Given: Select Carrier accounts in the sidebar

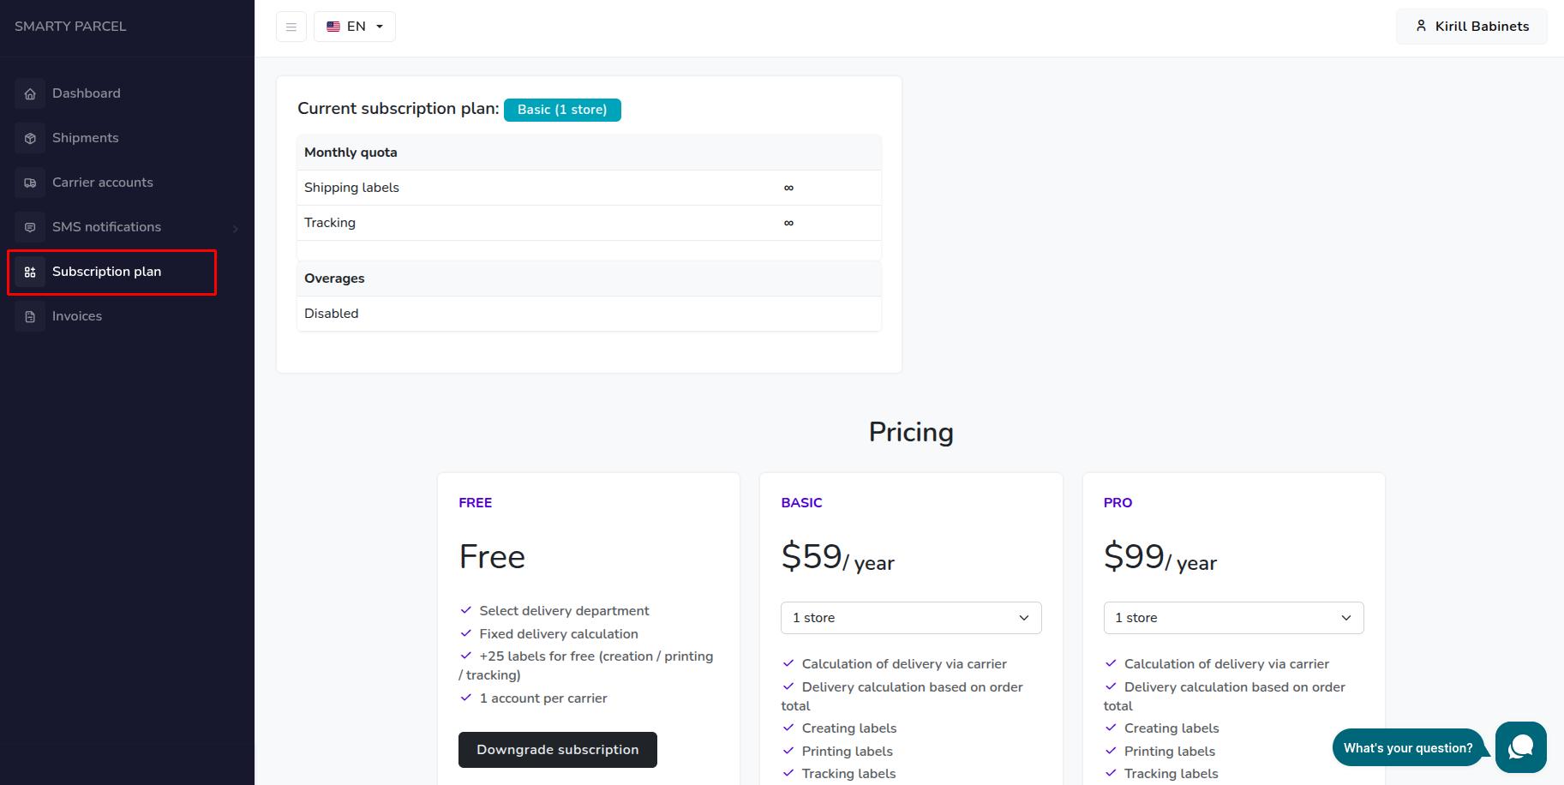Looking at the screenshot, I should (x=102, y=183).
